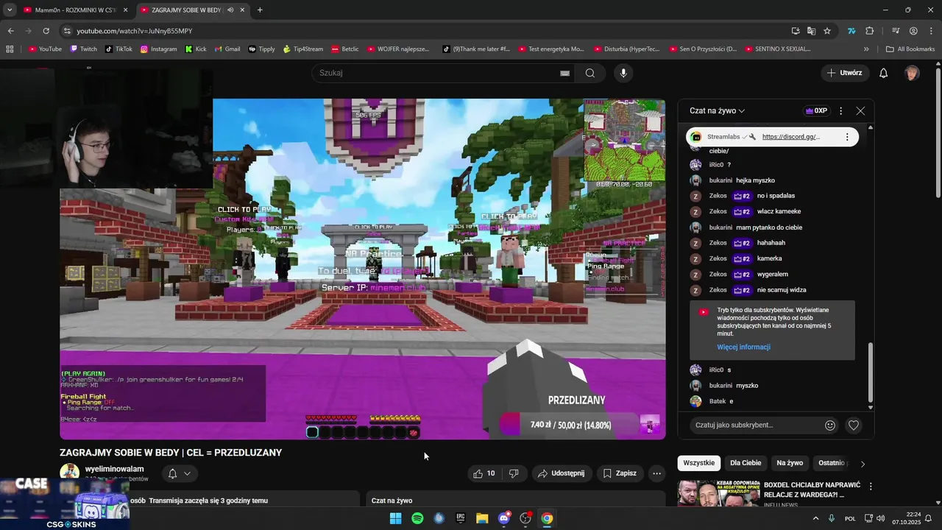Reload the page in Chrome
This screenshot has height=530, width=942.
[46, 31]
